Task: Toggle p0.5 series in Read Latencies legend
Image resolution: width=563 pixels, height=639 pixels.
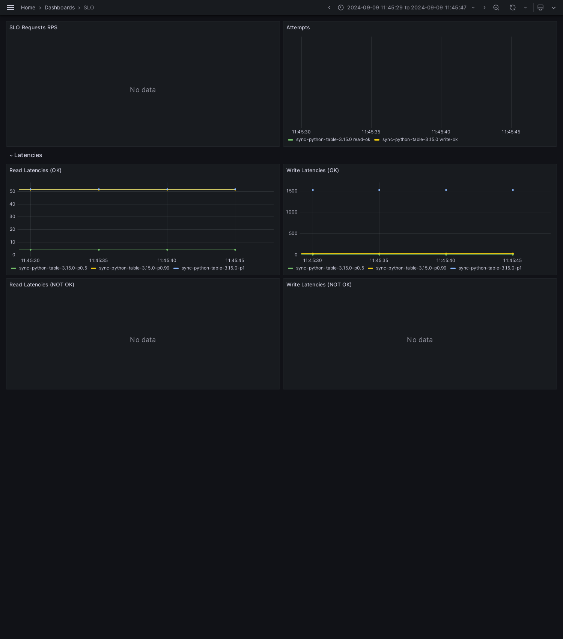Action: click(53, 268)
